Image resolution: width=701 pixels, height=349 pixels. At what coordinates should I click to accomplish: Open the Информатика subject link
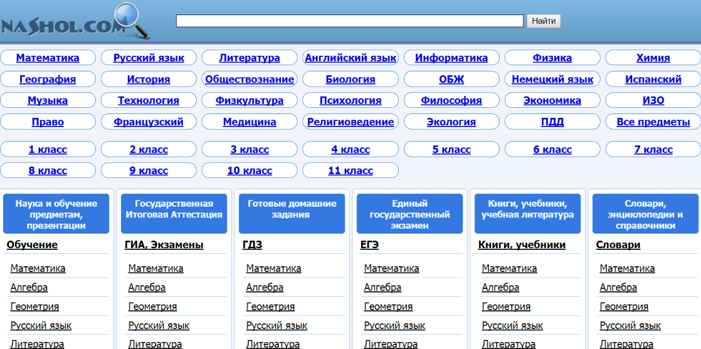451,58
